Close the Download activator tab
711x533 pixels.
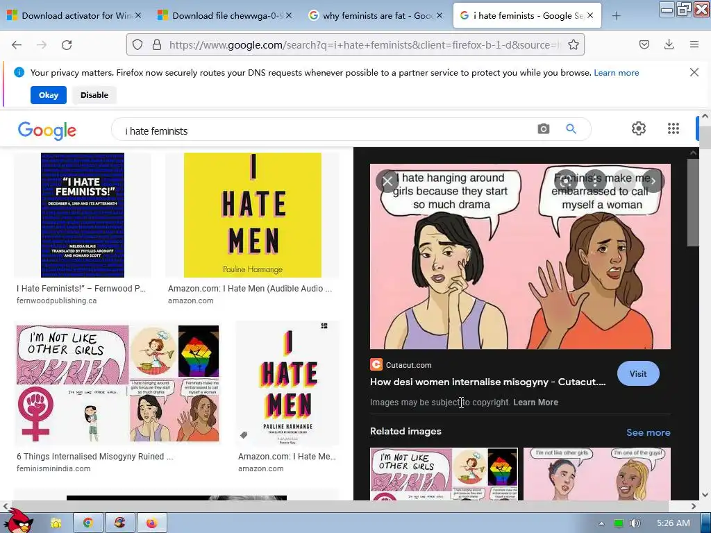coord(138,15)
